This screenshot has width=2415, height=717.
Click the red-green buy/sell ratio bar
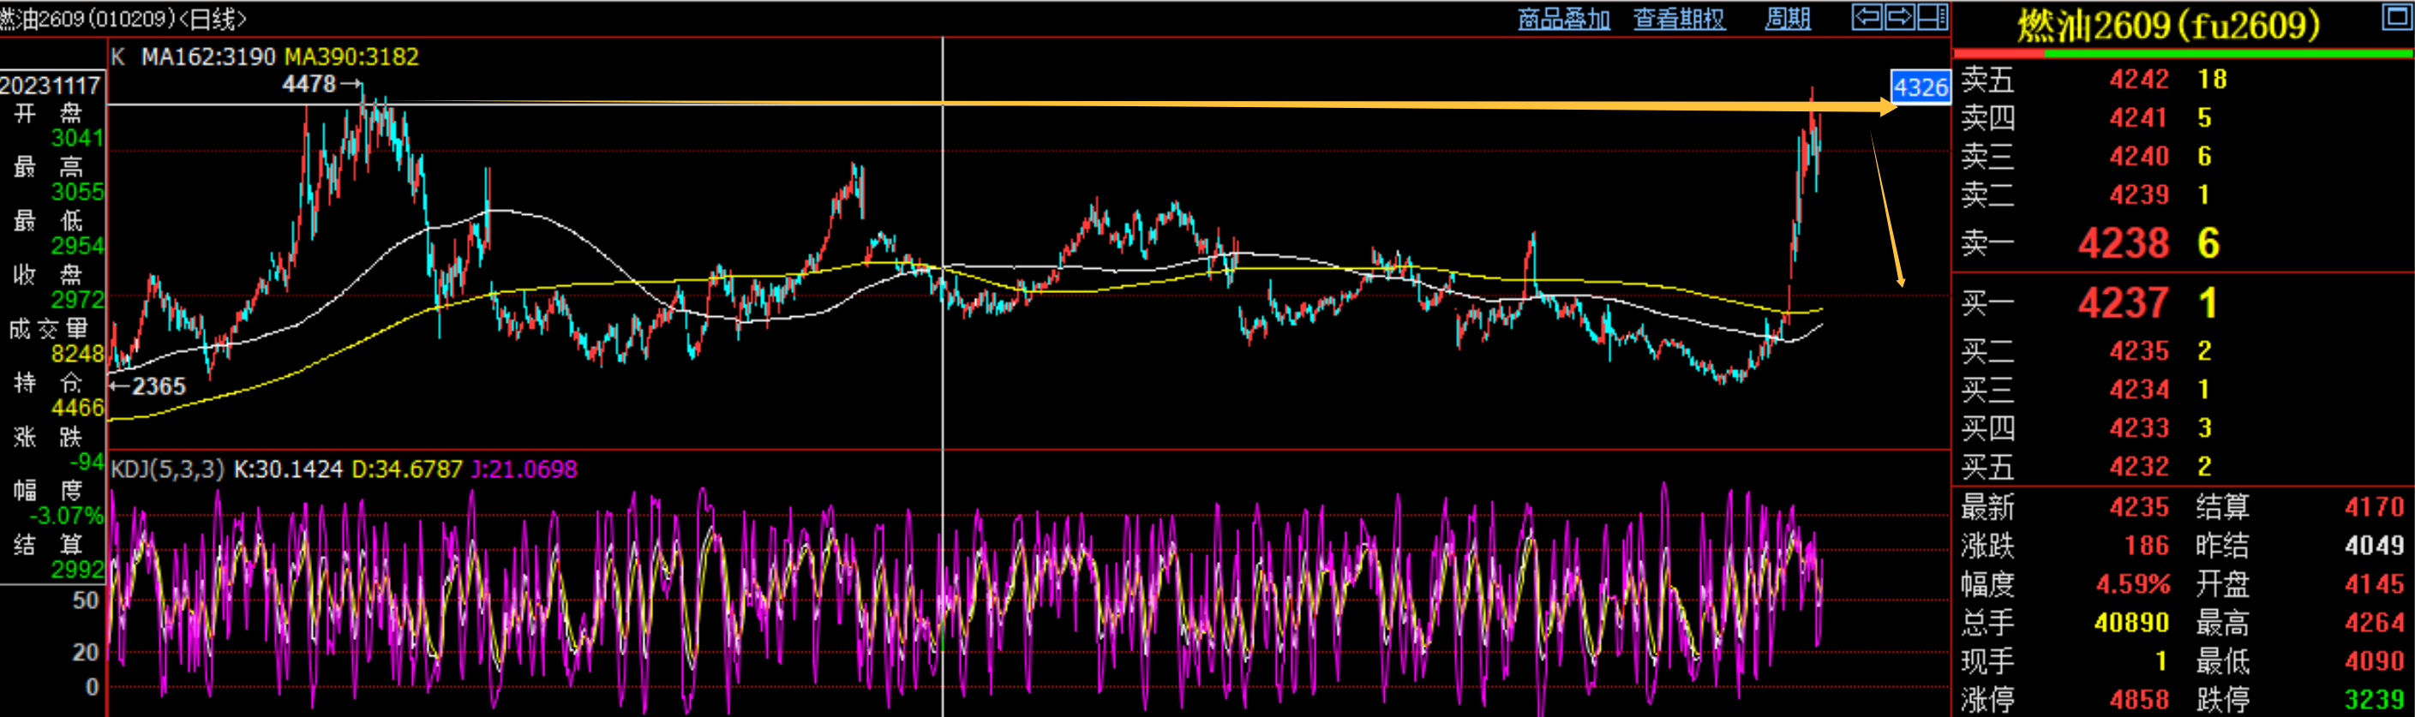pyautogui.click(x=2183, y=54)
